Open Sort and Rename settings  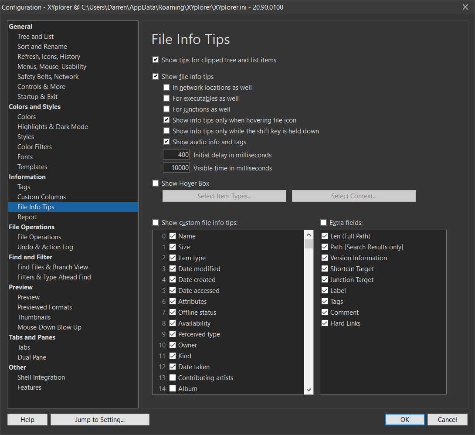pos(42,46)
